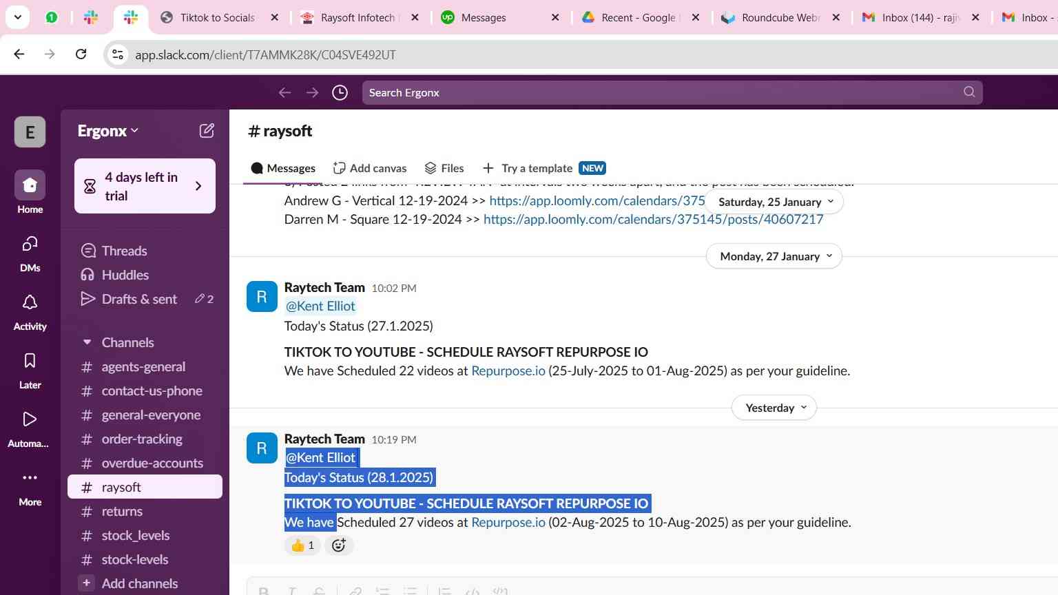This screenshot has width=1058, height=595.
Task: Open the Yesterday date dropdown
Action: coord(774,408)
